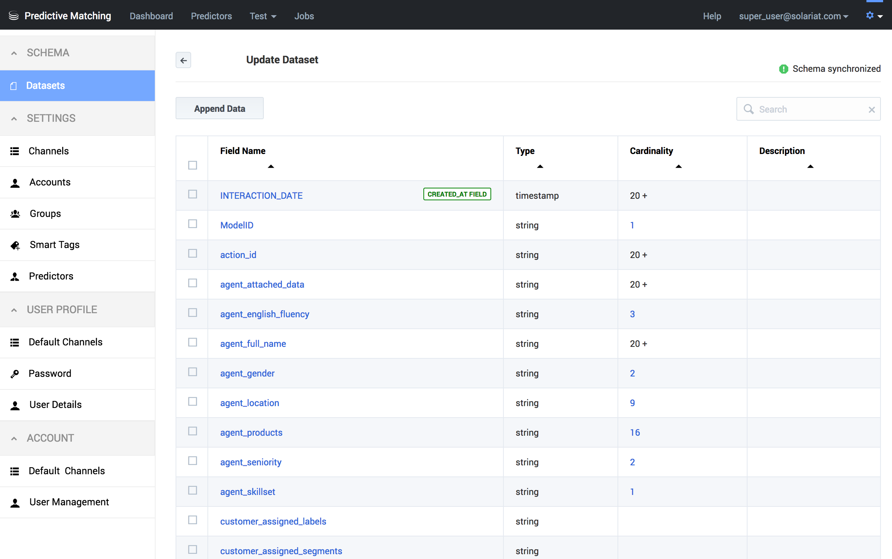The image size is (892, 559).
Task: Click the back arrow icon beside Update Dataset
Action: tap(183, 60)
